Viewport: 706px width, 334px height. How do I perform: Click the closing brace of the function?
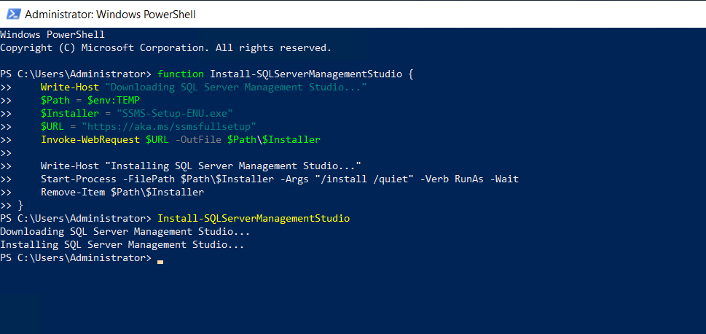point(20,206)
